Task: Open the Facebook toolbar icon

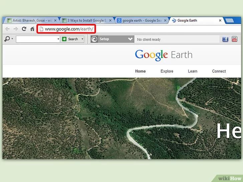Action: click(x=225, y=39)
